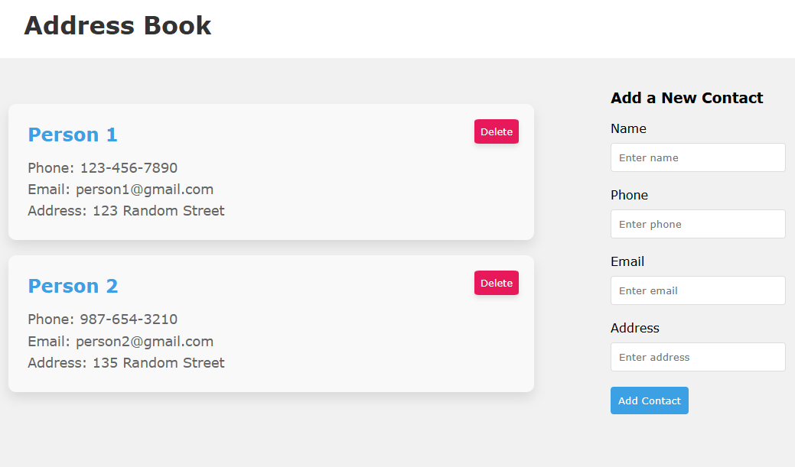The height and width of the screenshot is (467, 795).
Task: Select the 123 Random Street address line
Action: click(126, 211)
